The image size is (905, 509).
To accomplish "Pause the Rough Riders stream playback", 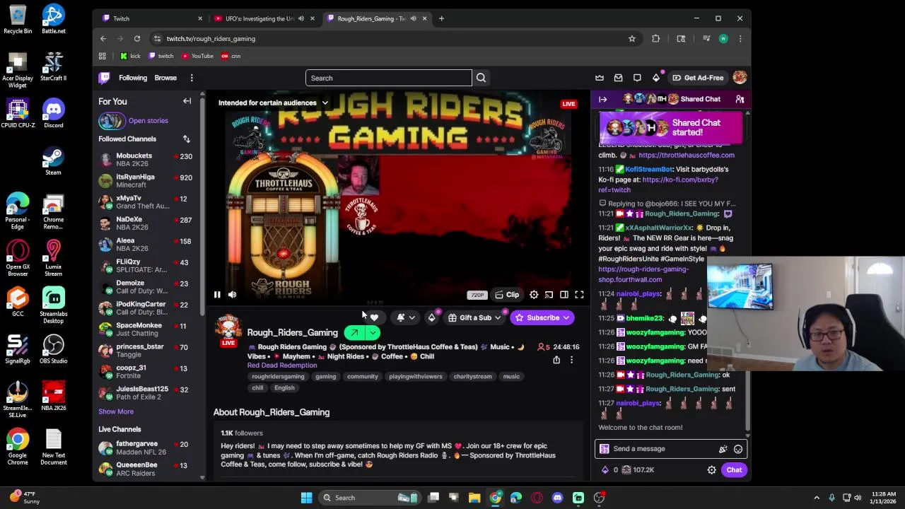I will (217, 295).
